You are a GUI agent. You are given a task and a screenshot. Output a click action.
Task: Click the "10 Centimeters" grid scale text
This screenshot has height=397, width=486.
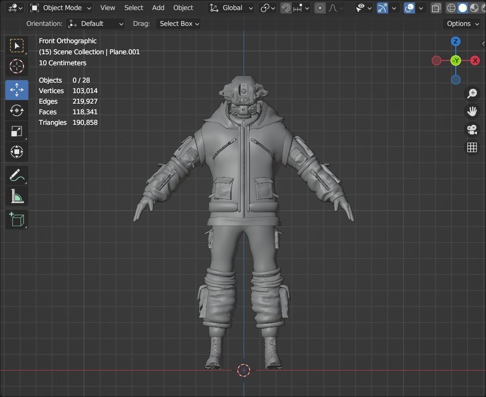point(62,63)
